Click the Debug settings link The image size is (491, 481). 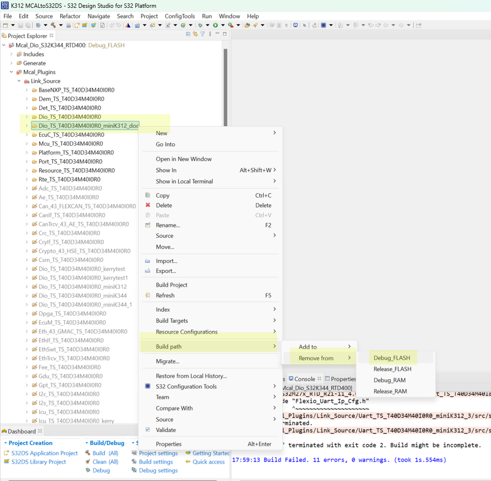(158, 470)
